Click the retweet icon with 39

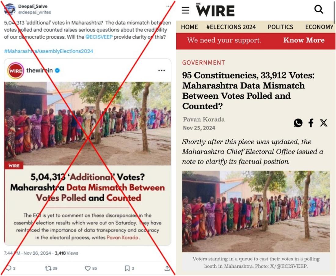[48, 268]
